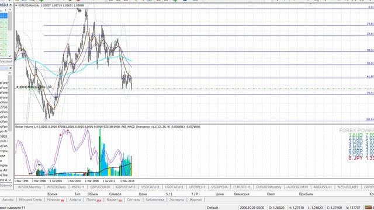This screenshot has height=210, width=374.
Task: Click Market Watch scroll down arrow
Action: point(10,56)
